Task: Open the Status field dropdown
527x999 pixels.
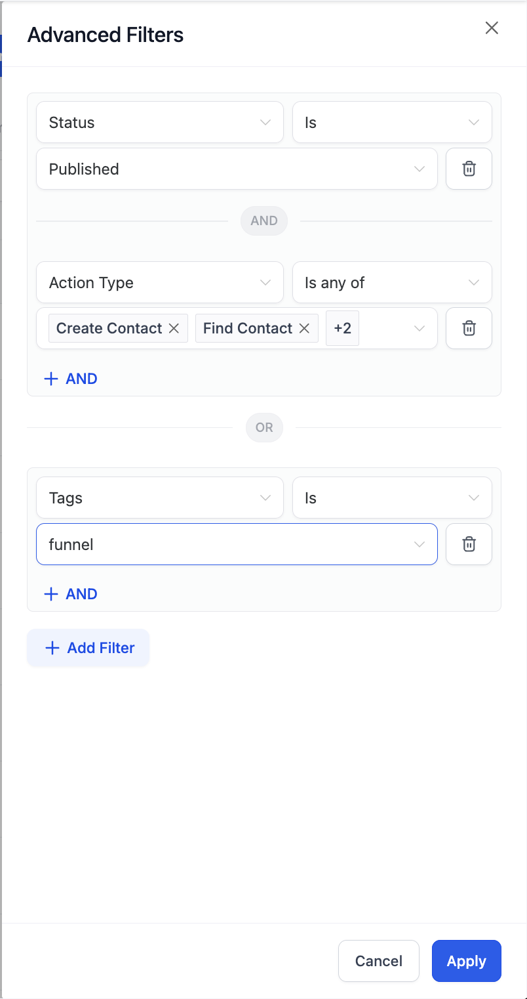Action: (159, 122)
